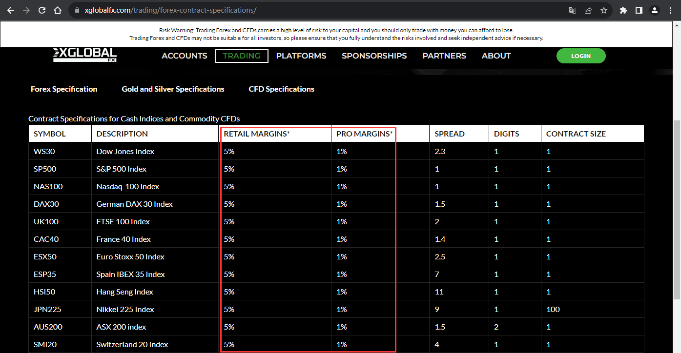The image size is (681, 353).
Task: Open the ACCOUNTS menu
Action: pos(185,56)
